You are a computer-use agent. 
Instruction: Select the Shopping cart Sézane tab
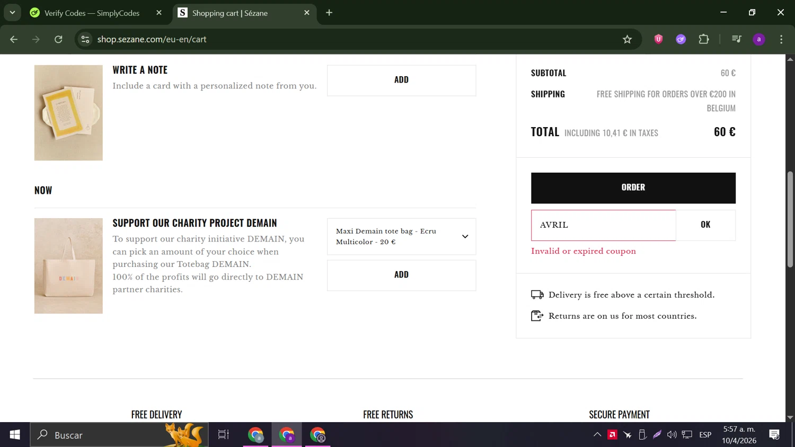pos(229,13)
